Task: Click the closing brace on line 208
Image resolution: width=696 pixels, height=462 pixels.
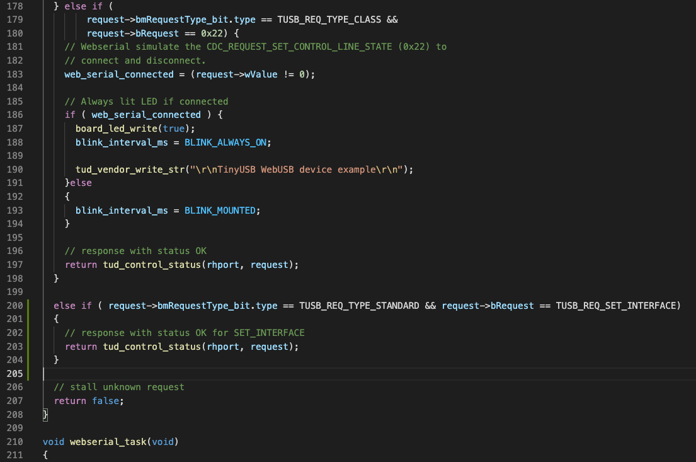Action: pos(45,414)
